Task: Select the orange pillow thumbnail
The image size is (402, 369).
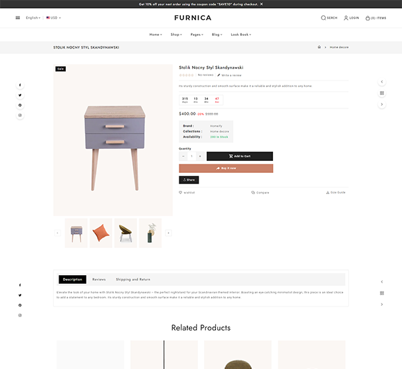Action: (x=101, y=233)
